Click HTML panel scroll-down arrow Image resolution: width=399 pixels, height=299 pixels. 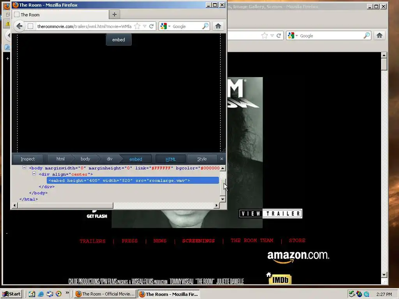coord(222,199)
